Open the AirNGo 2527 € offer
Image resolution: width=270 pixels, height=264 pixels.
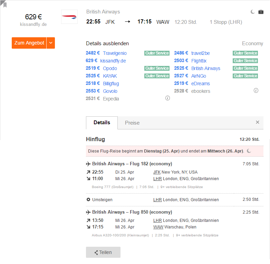click(x=190, y=76)
